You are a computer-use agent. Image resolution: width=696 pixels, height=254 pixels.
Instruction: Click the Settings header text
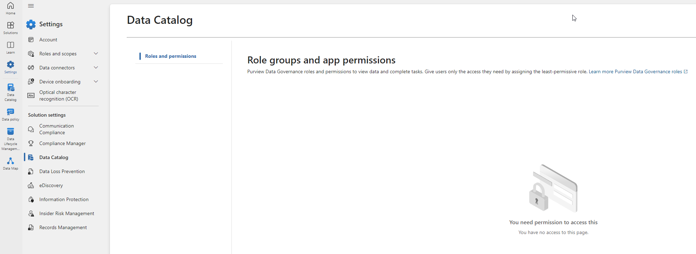pos(51,24)
